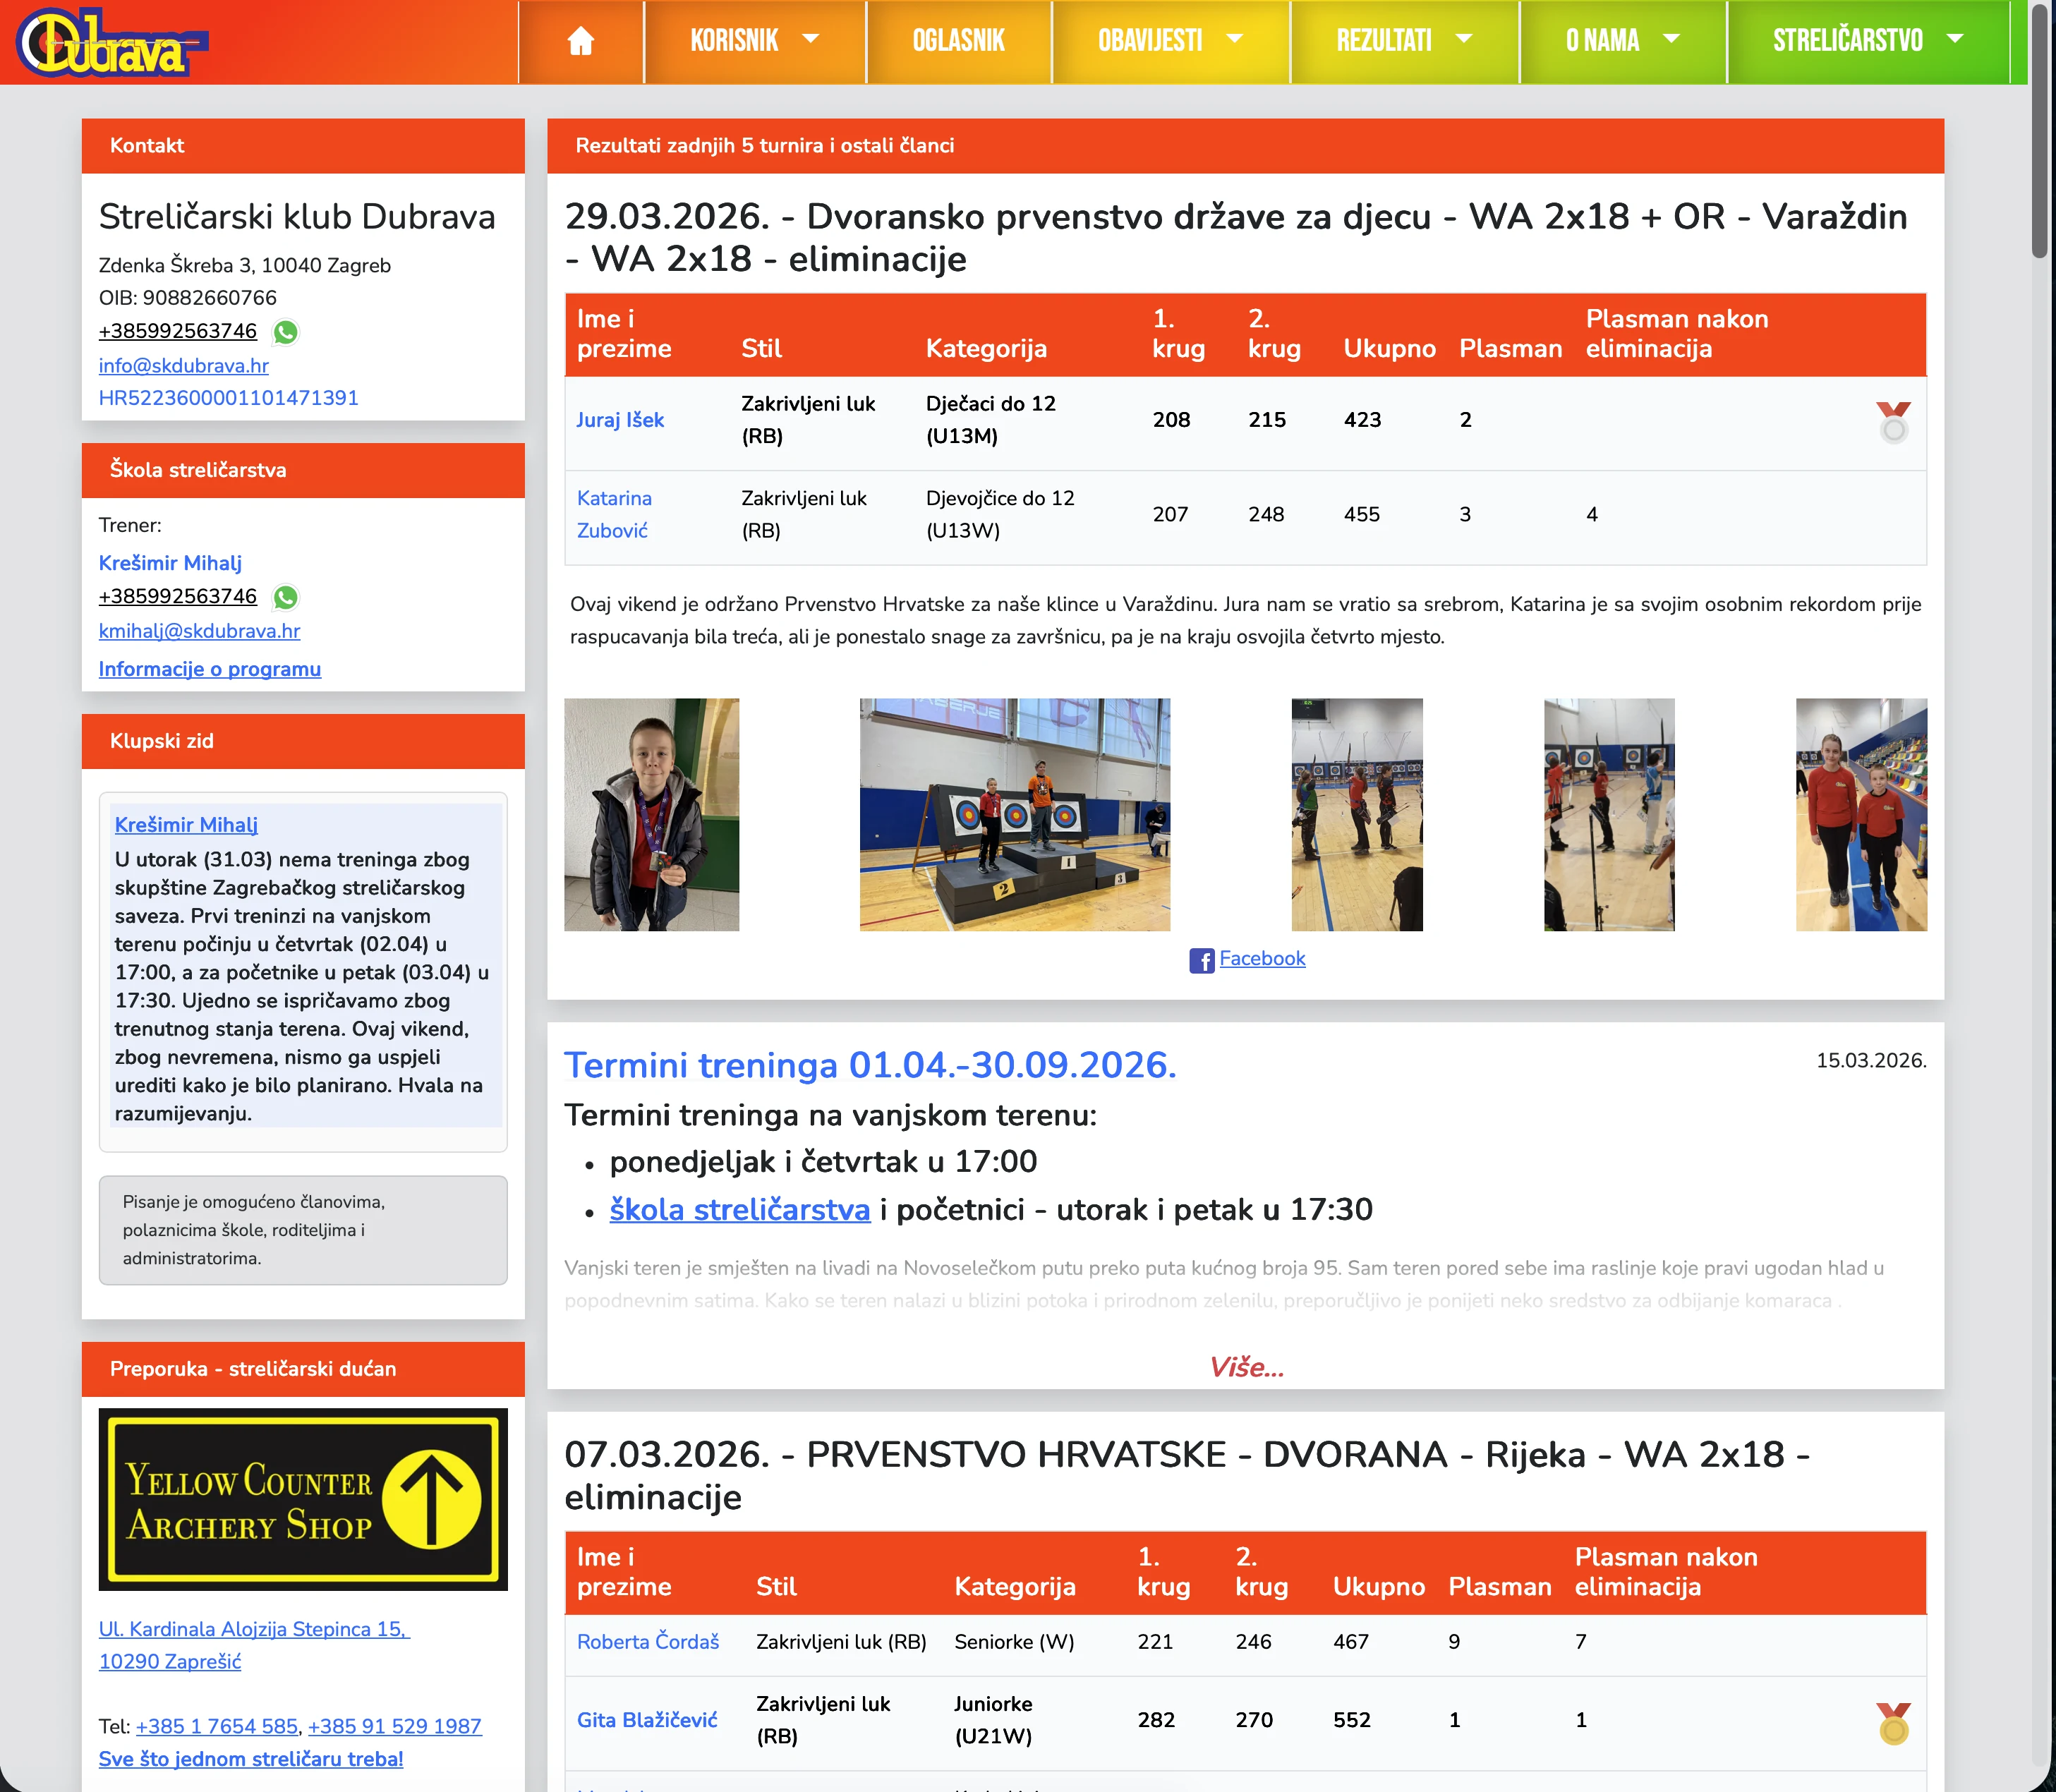Viewport: 2056px width, 1792px height.
Task: Open the Informacije o programu link
Action: point(209,669)
